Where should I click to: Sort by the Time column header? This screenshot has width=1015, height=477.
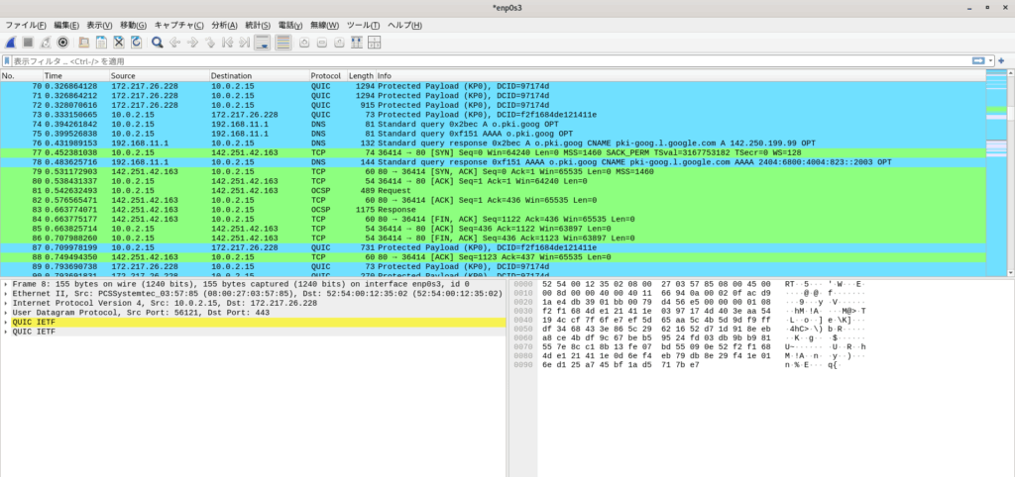(75, 75)
